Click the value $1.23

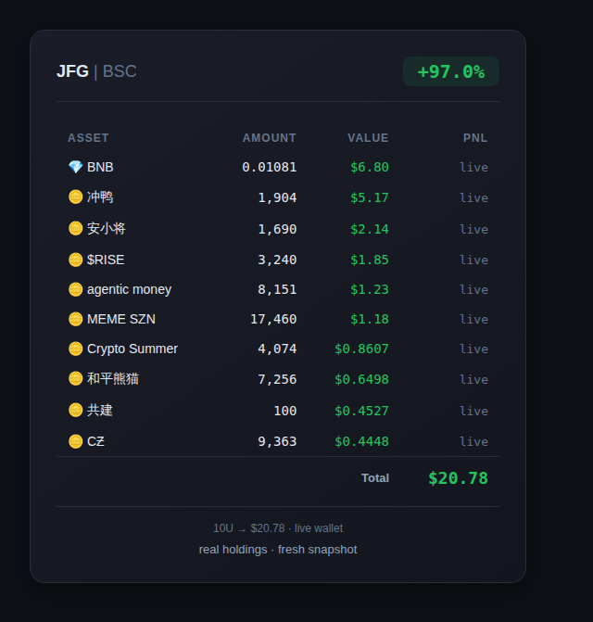(370, 289)
